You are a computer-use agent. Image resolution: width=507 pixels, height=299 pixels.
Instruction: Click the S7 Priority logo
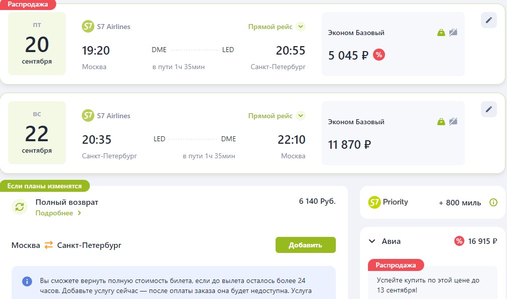click(x=388, y=202)
